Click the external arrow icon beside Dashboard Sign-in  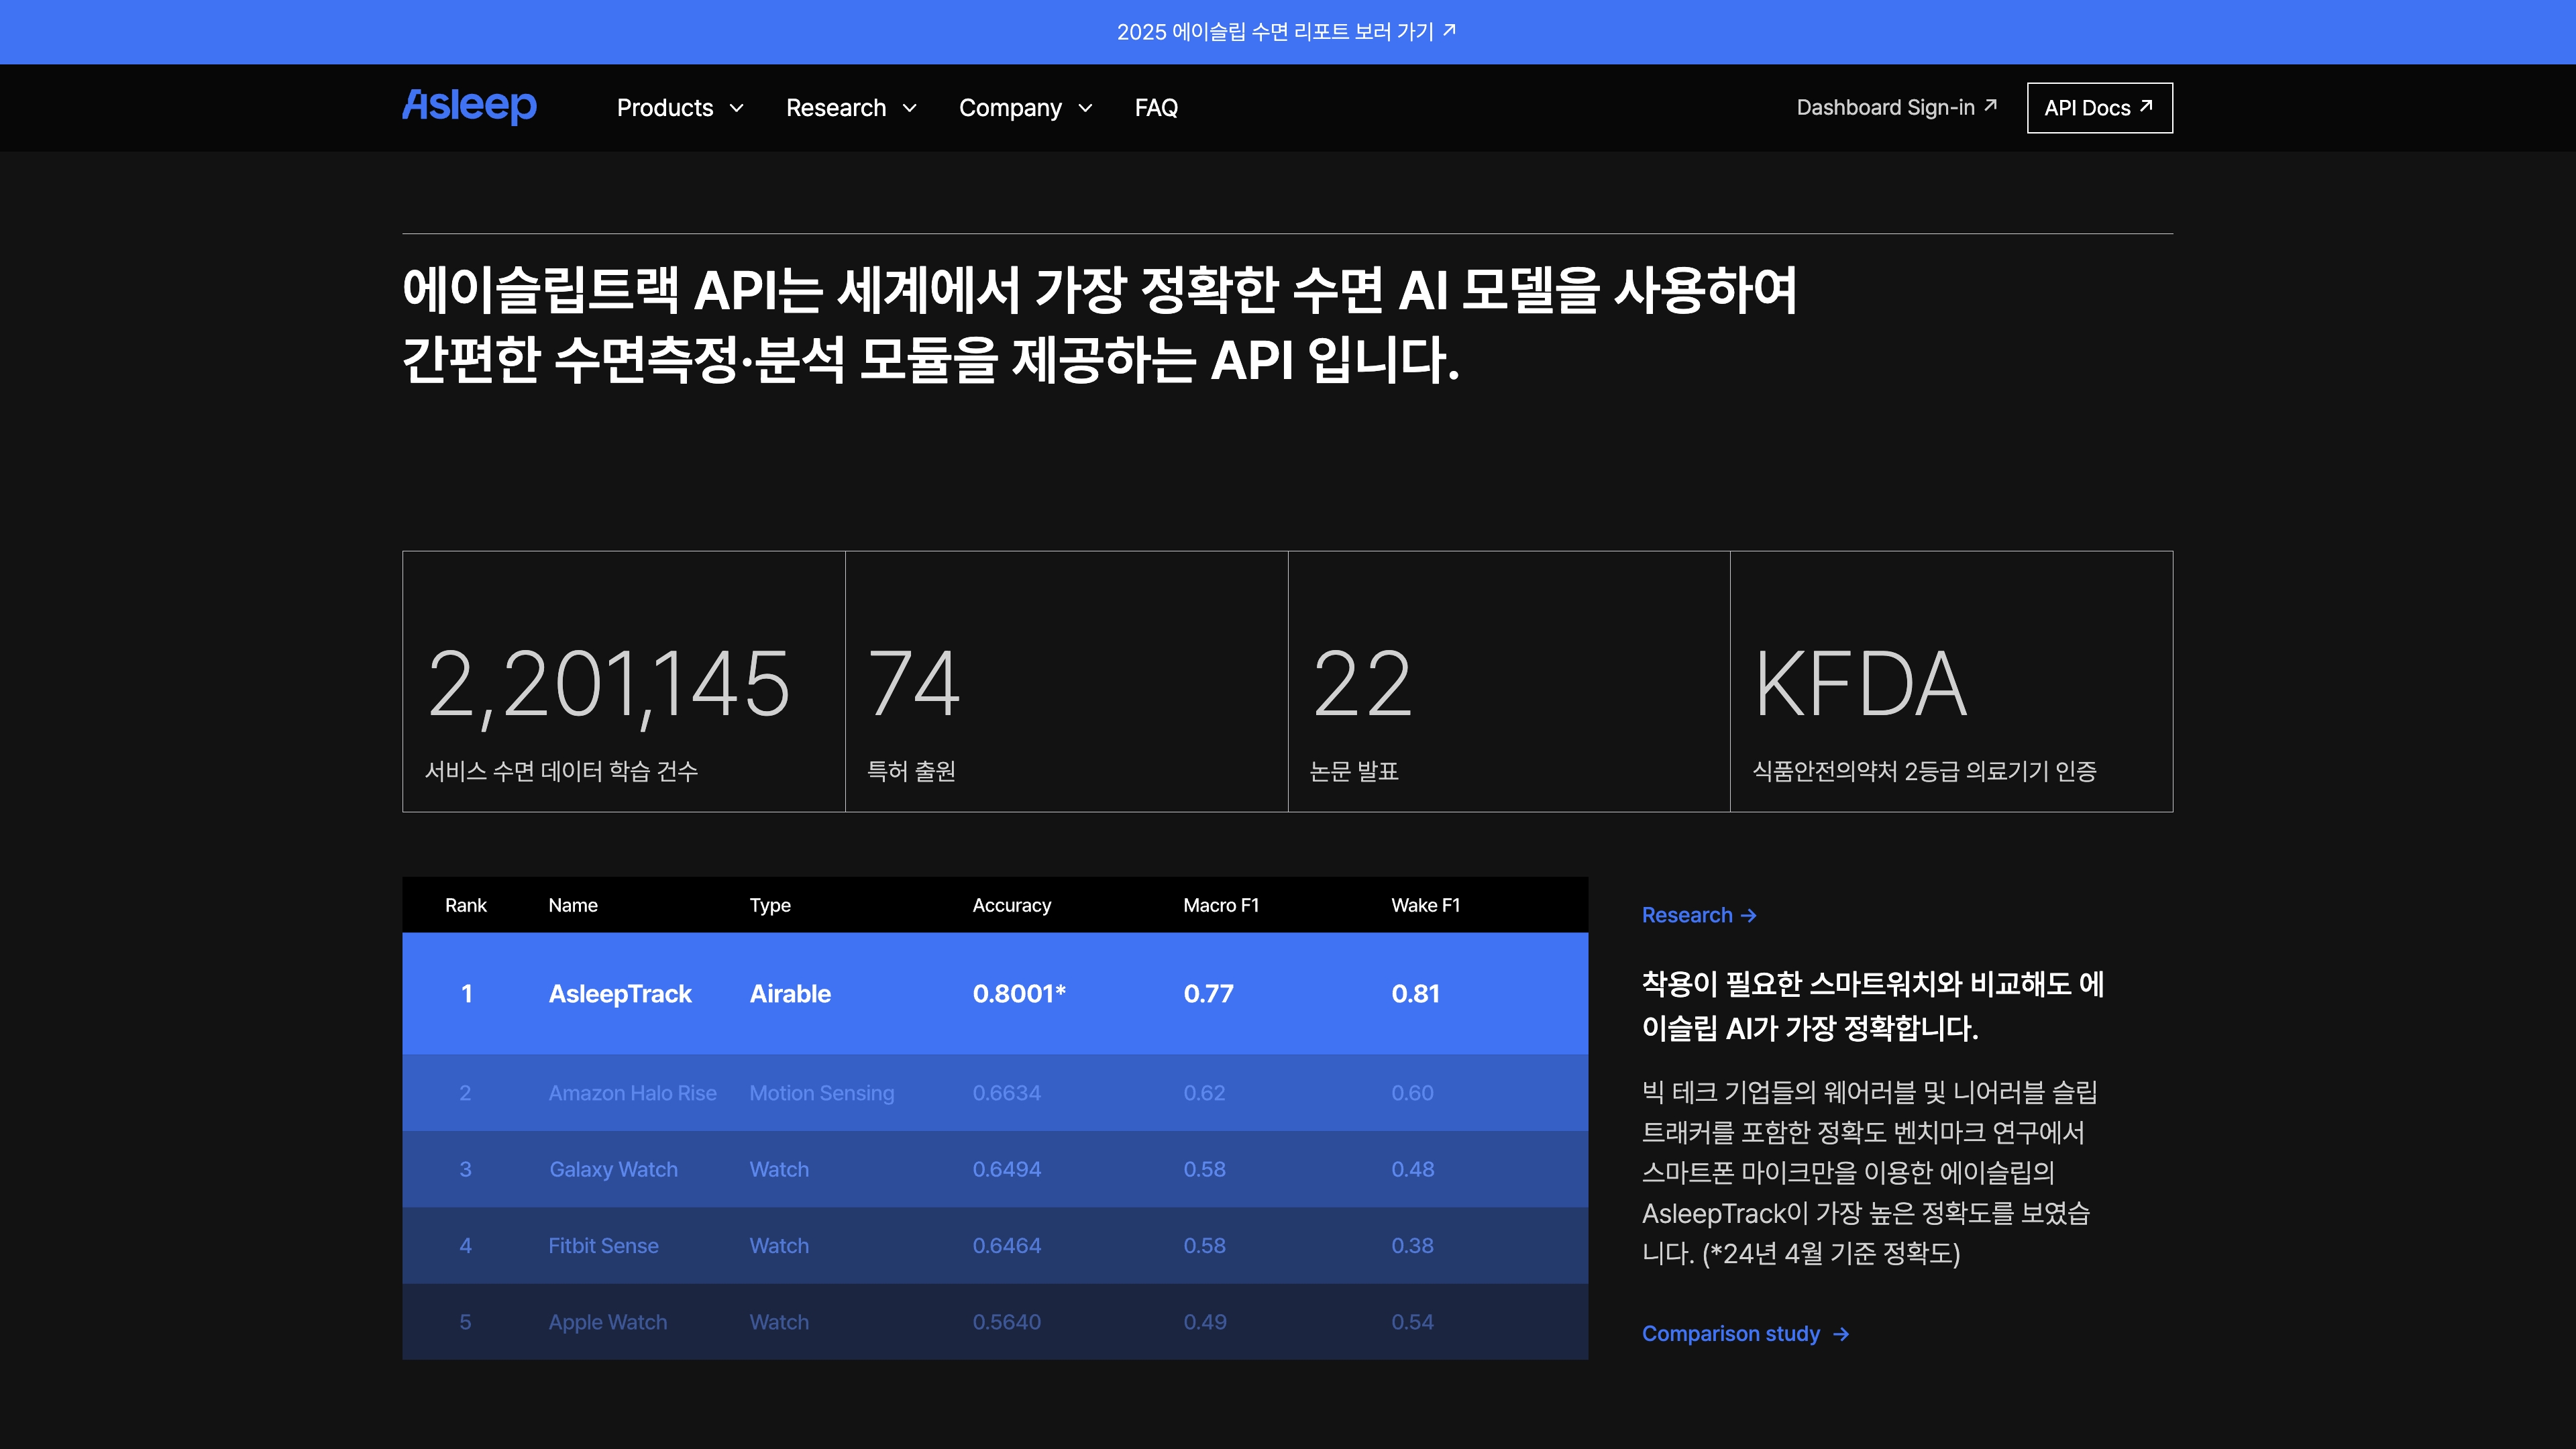tap(1990, 105)
